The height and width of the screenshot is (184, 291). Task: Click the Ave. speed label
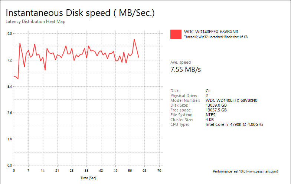point(180,63)
